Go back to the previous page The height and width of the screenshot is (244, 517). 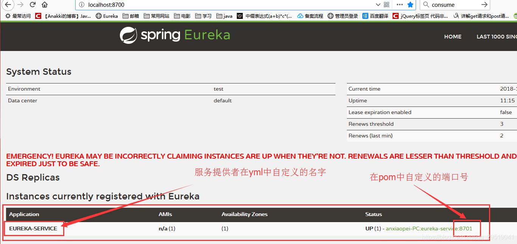7,5
